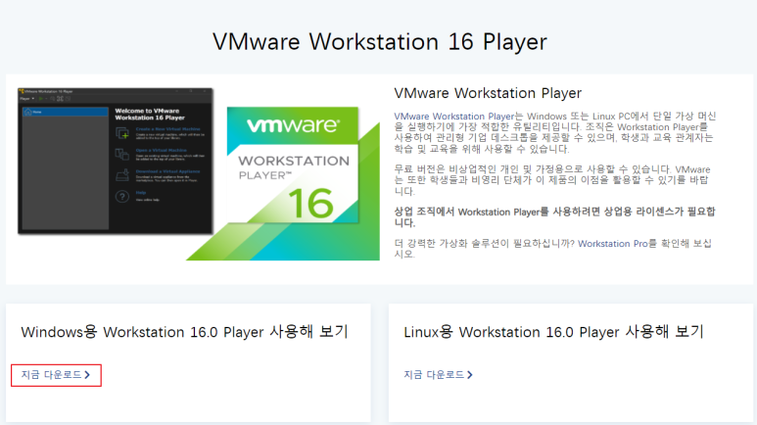This screenshot has width=757, height=425.
Task: Click 'Open a Virtual Machine' icon in screenshot
Action: coord(122,154)
